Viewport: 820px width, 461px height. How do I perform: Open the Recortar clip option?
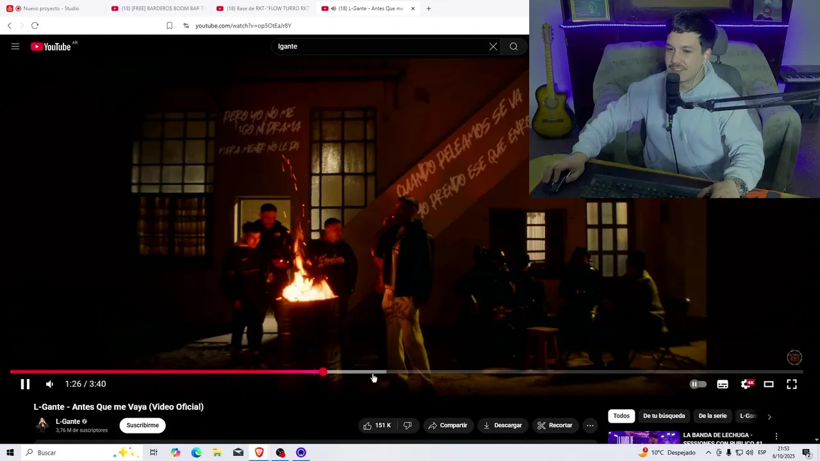(x=555, y=425)
